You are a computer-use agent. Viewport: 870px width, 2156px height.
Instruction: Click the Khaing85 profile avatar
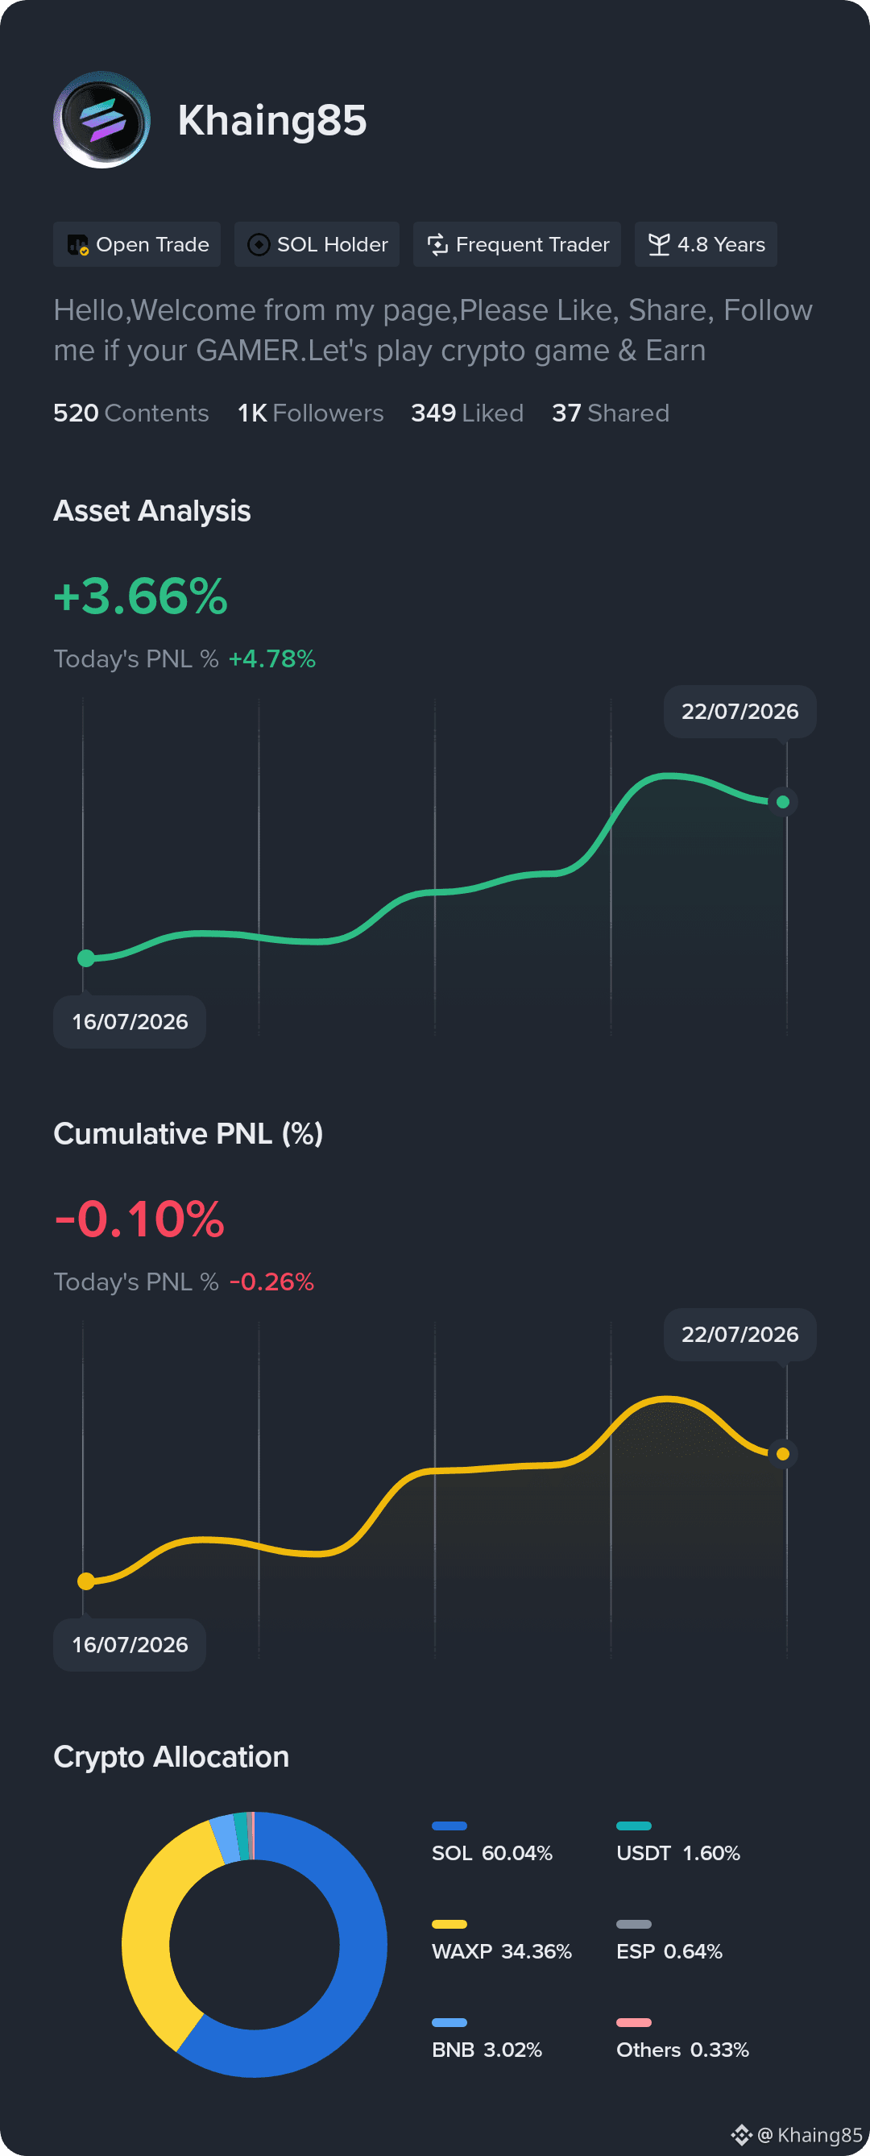click(102, 119)
